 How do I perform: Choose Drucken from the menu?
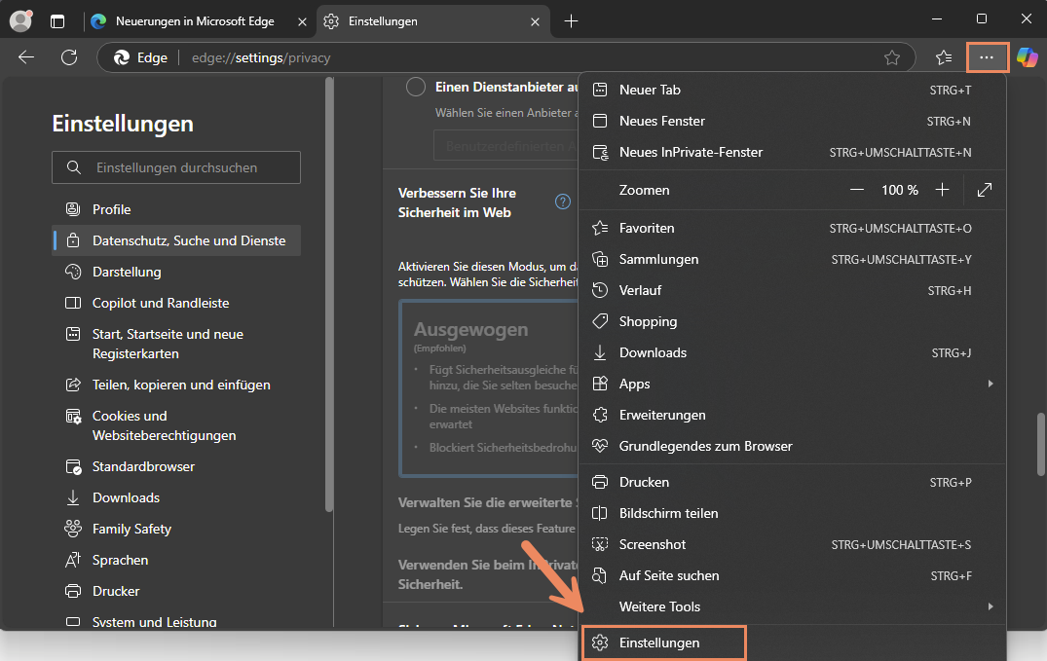point(792,482)
